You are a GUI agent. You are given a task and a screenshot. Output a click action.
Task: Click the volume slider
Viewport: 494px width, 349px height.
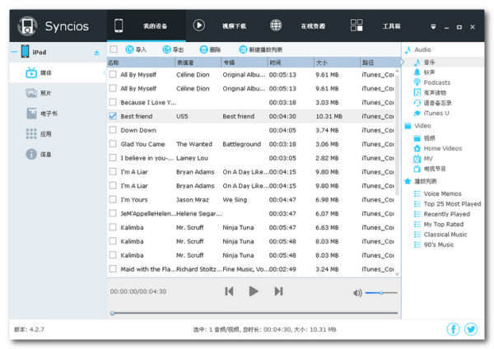click(x=381, y=292)
